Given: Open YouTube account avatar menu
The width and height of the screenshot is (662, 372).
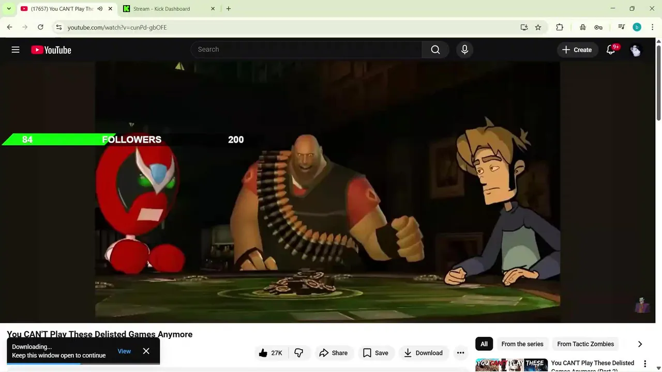Looking at the screenshot, I should point(636,50).
